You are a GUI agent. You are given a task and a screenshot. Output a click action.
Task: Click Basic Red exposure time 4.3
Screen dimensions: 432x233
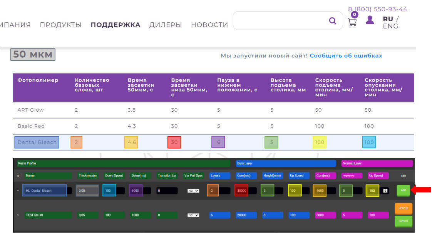(x=132, y=126)
